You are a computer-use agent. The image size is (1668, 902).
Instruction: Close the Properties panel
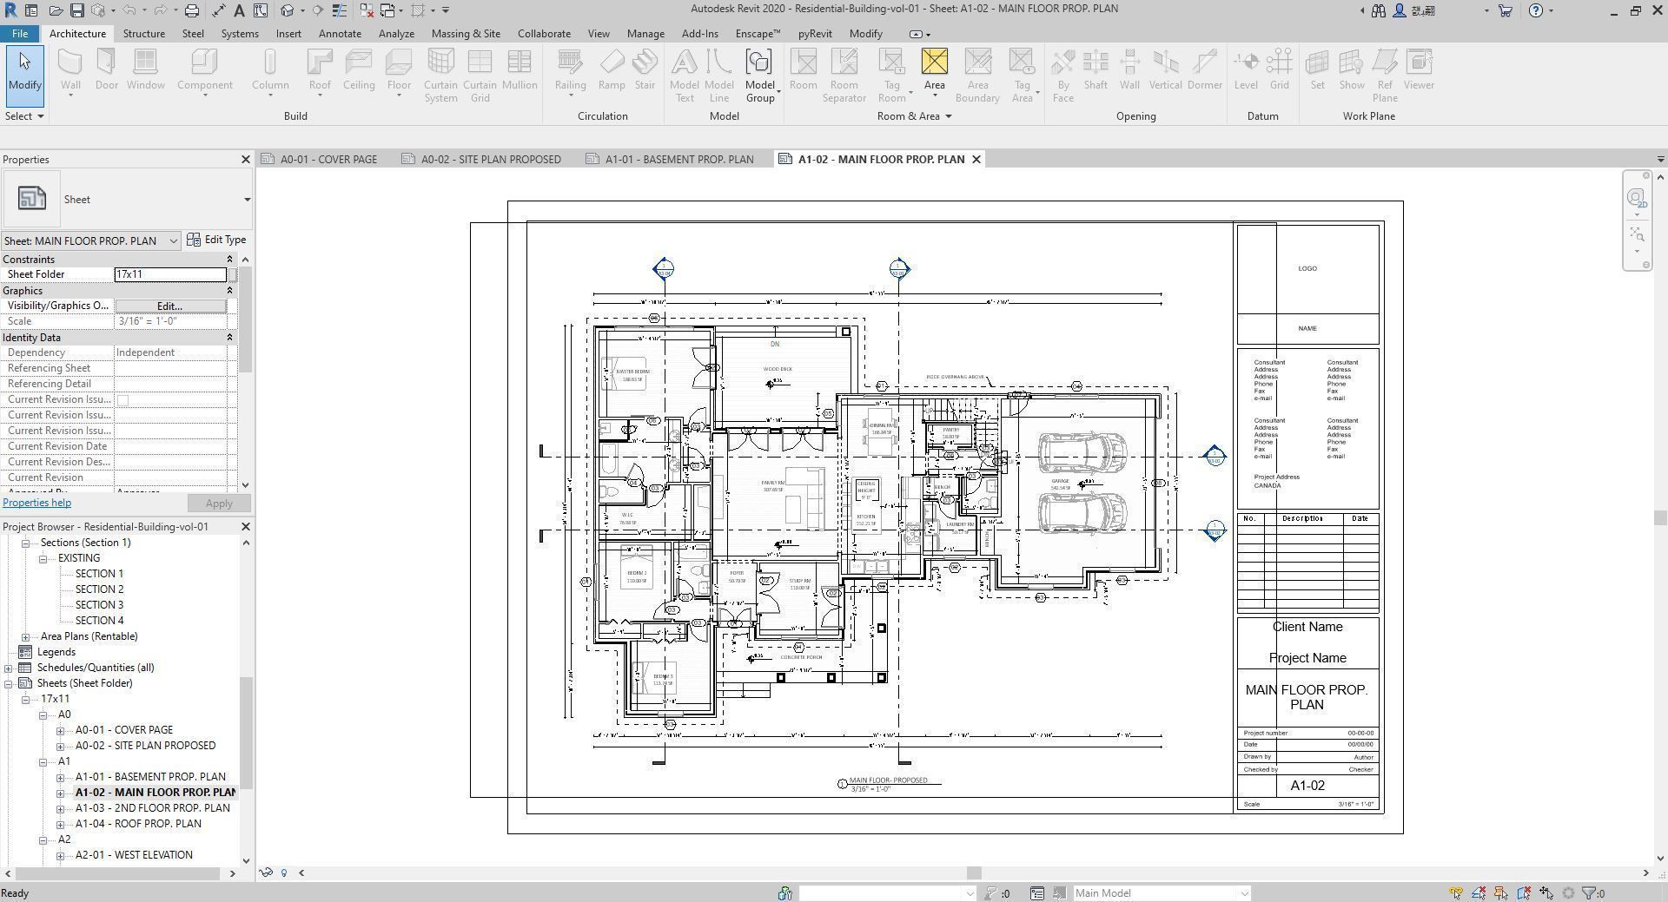pyautogui.click(x=245, y=160)
